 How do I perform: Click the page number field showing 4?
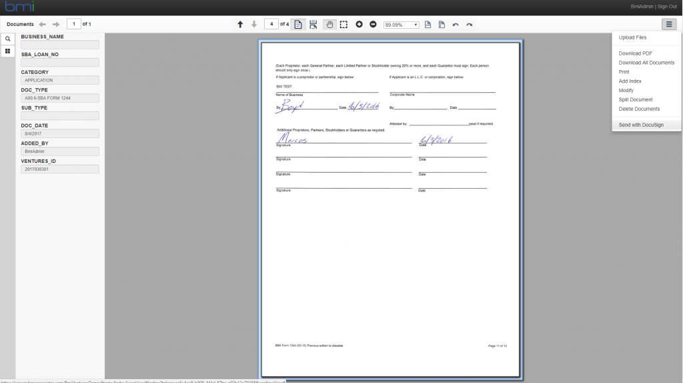[271, 24]
